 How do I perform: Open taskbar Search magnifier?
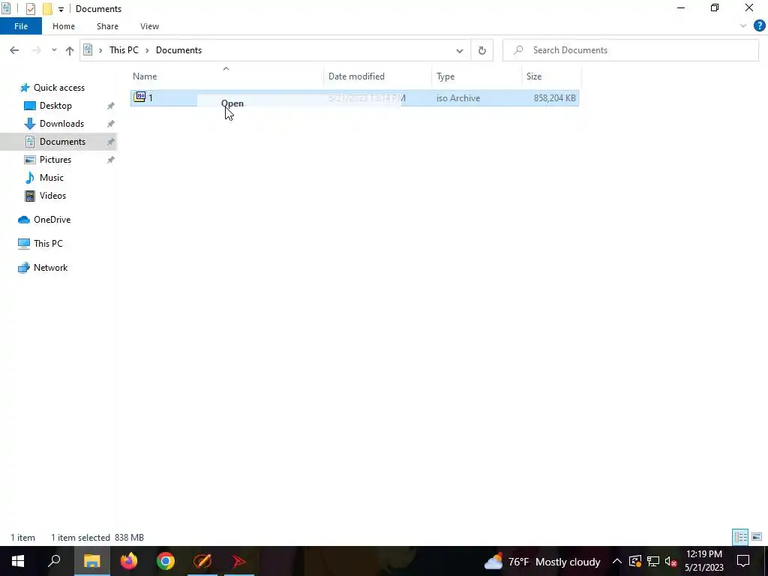[54, 561]
